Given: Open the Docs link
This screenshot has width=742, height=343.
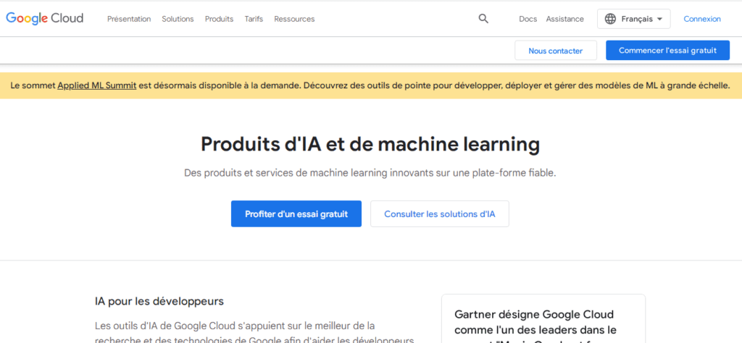Looking at the screenshot, I should (528, 19).
